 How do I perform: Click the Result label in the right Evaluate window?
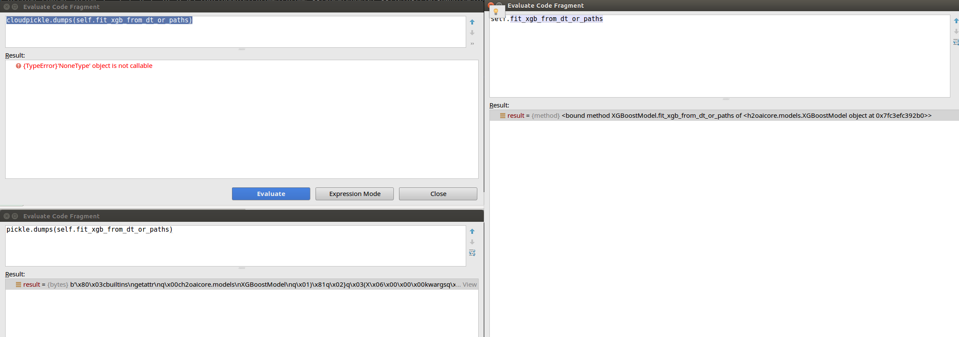click(x=499, y=105)
